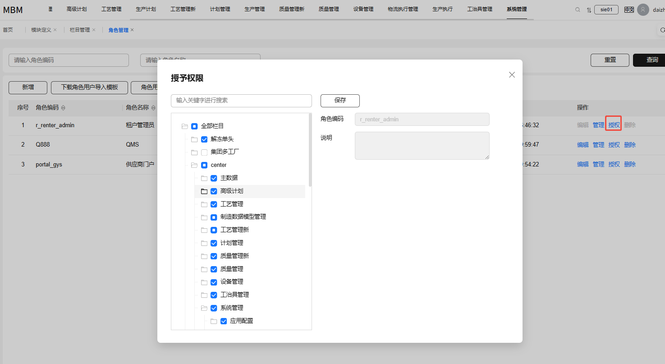Toggle the 全部栏目 root checkbox

click(194, 126)
